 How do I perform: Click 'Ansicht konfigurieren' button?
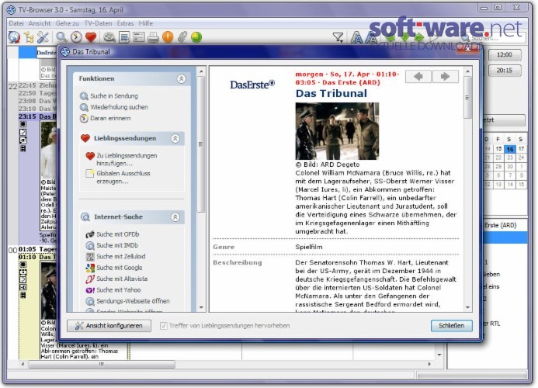click(109, 326)
